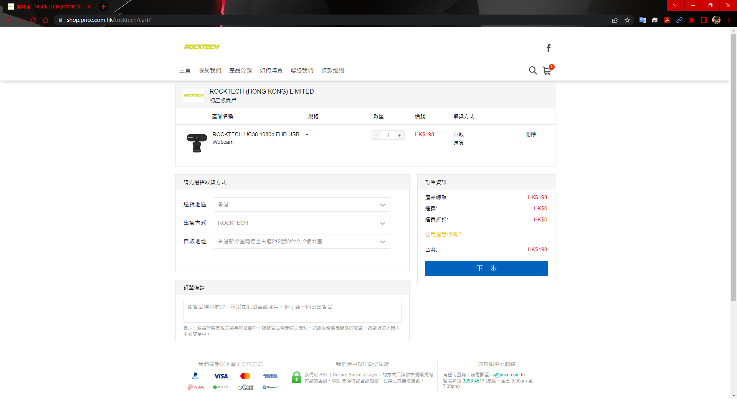Go to 聯絡我們 page
This screenshot has width=737, height=399.
302,71
